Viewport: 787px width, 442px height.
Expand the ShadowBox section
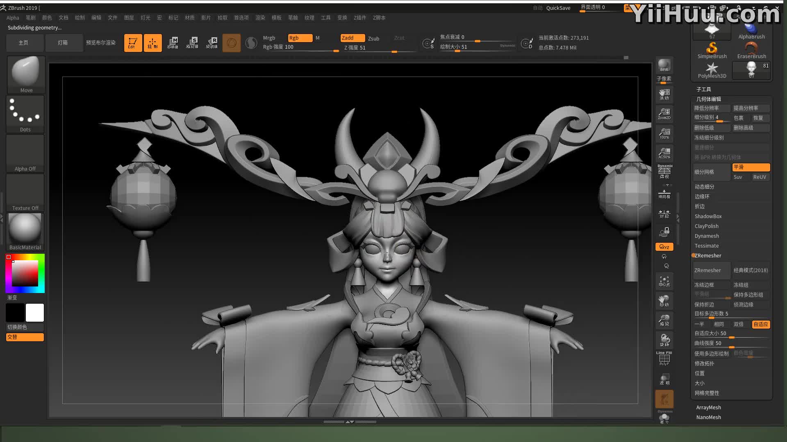(x=708, y=216)
